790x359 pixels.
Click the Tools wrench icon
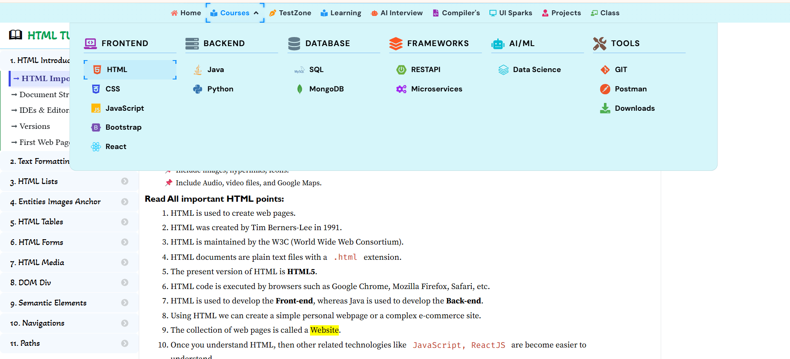point(600,43)
